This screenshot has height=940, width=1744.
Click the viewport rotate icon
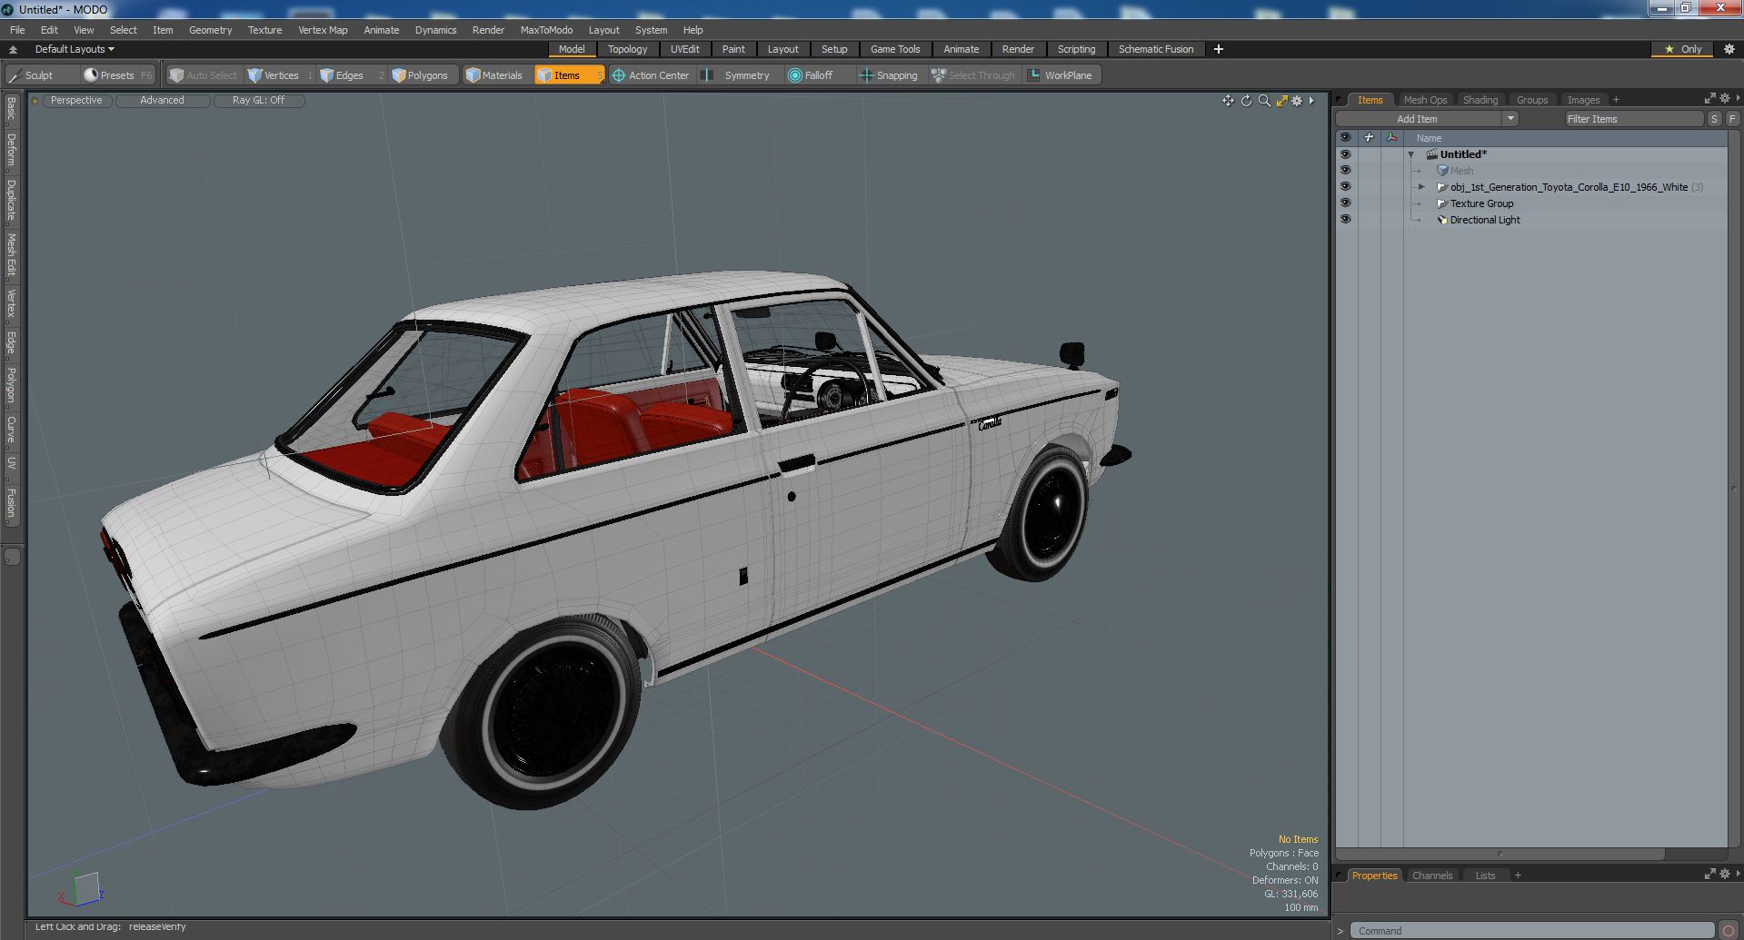pyautogui.click(x=1246, y=101)
